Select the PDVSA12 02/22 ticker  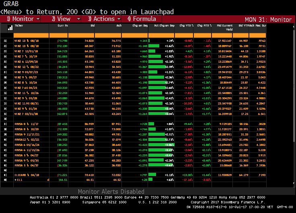pos(27,140)
